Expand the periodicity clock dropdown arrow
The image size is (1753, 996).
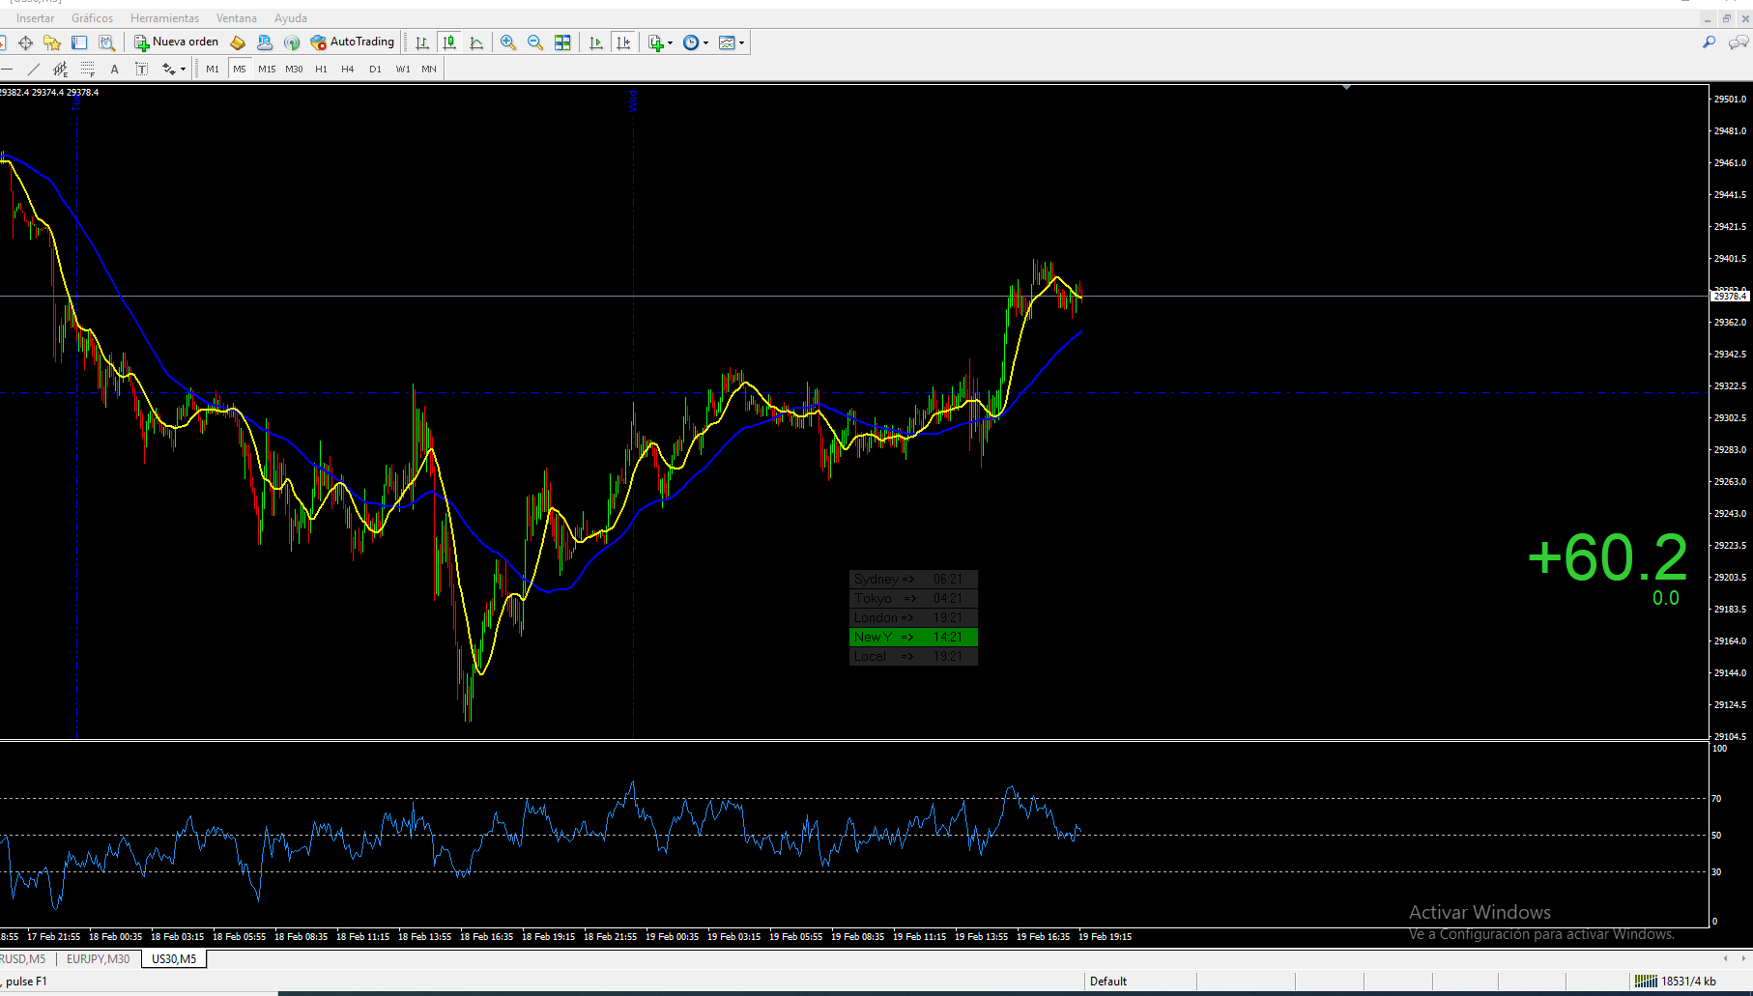click(706, 43)
